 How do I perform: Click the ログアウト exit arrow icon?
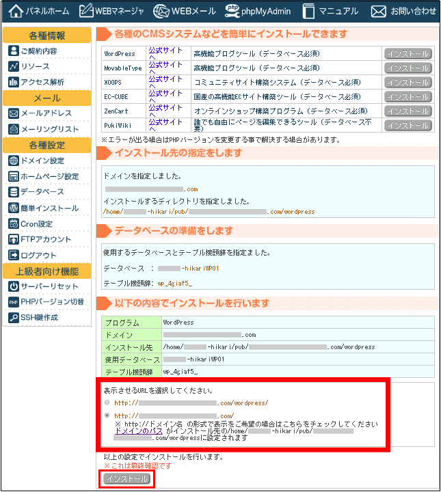(x=14, y=255)
